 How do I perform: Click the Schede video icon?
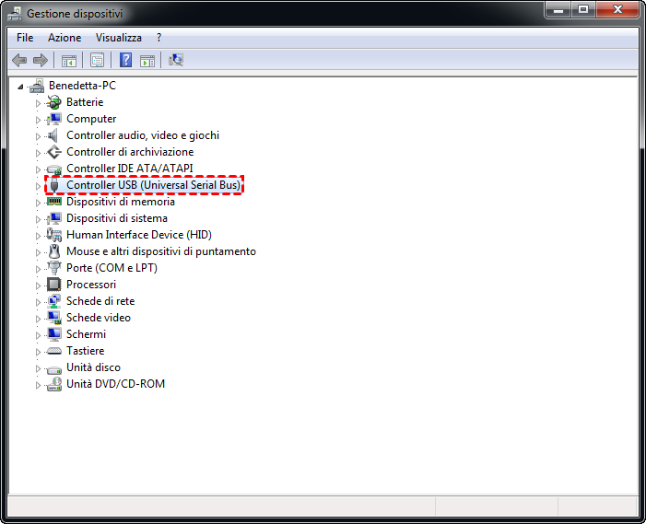[54, 318]
